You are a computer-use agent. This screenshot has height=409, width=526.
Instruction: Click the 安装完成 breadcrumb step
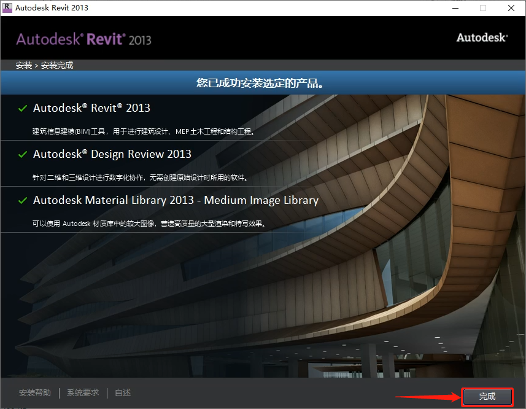point(57,65)
